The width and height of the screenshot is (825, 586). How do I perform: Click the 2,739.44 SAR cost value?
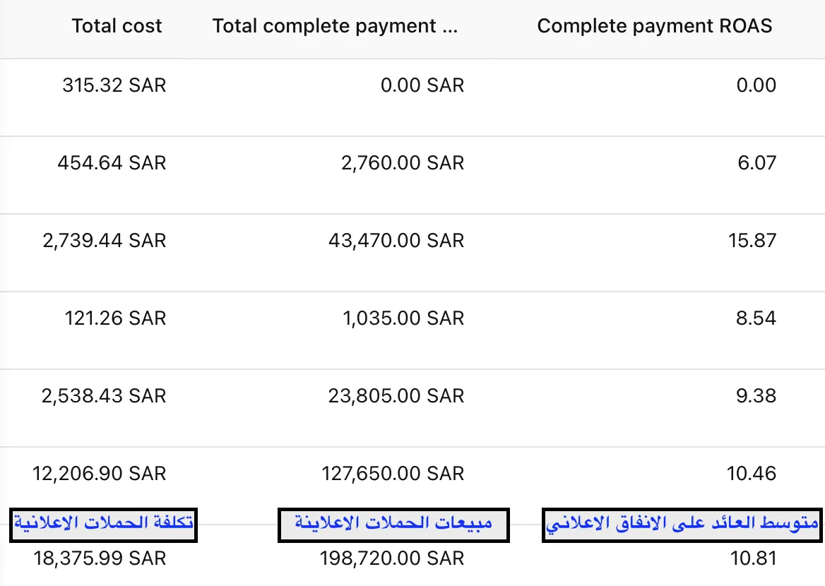[104, 241]
